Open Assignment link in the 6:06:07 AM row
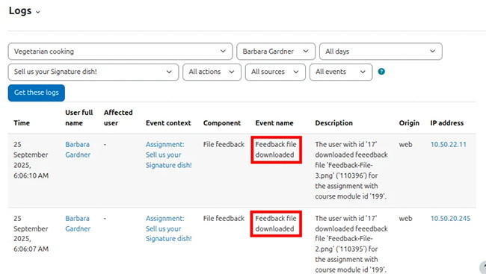The width and height of the screenshot is (486, 274). click(x=169, y=228)
